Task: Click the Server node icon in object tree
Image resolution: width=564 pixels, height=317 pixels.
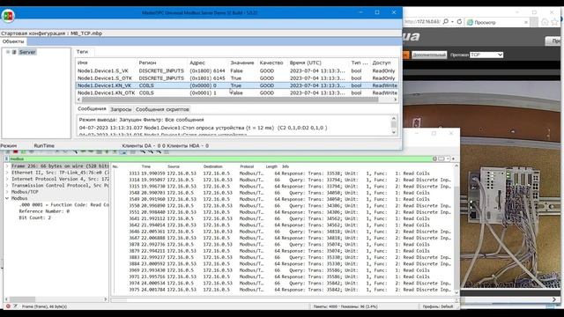Action: click(x=14, y=52)
